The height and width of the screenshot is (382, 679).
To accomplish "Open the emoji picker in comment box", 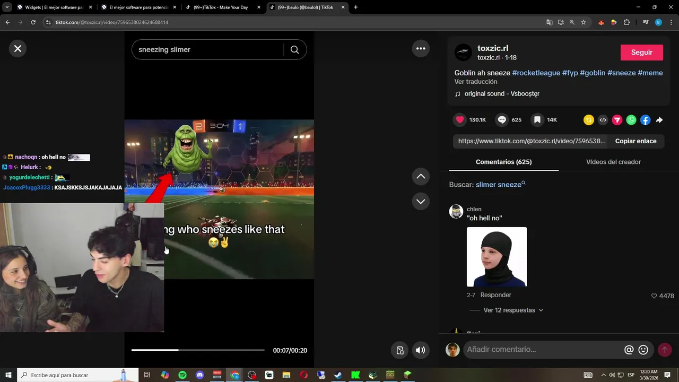I will pos(643,350).
